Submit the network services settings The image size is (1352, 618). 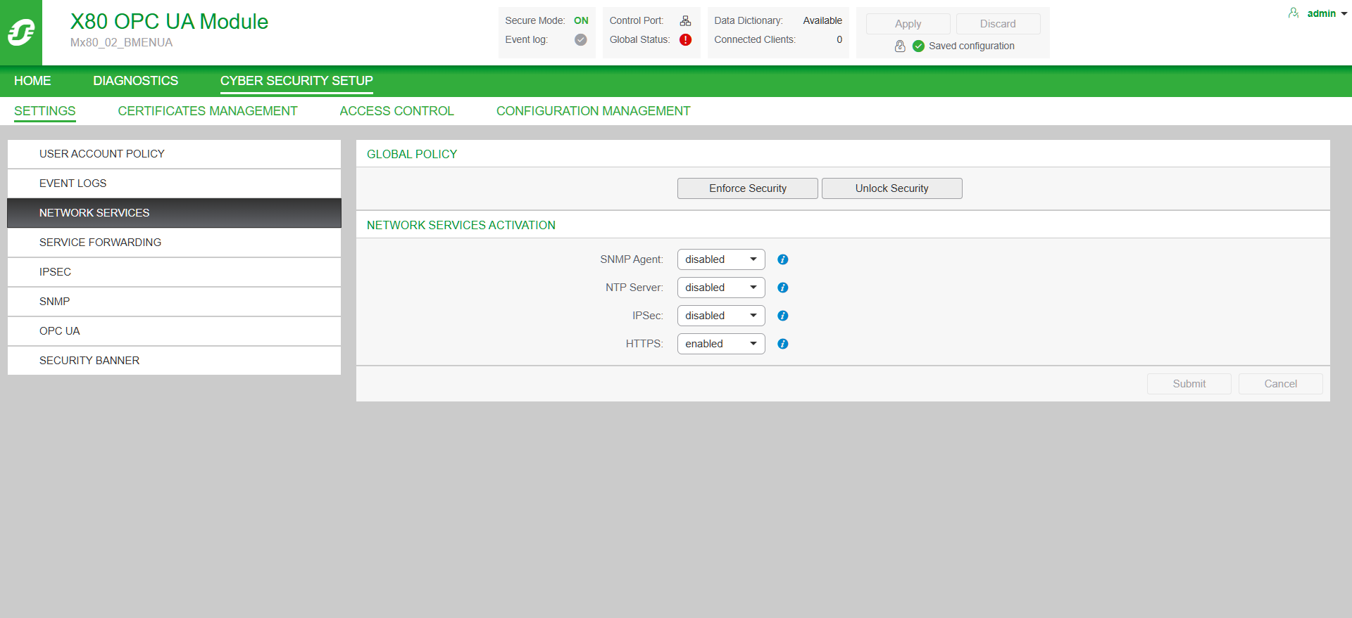click(1189, 384)
